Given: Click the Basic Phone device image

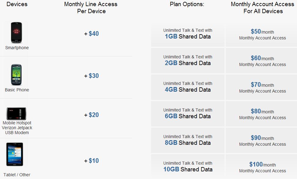Looking at the screenshot, I should [16, 75].
